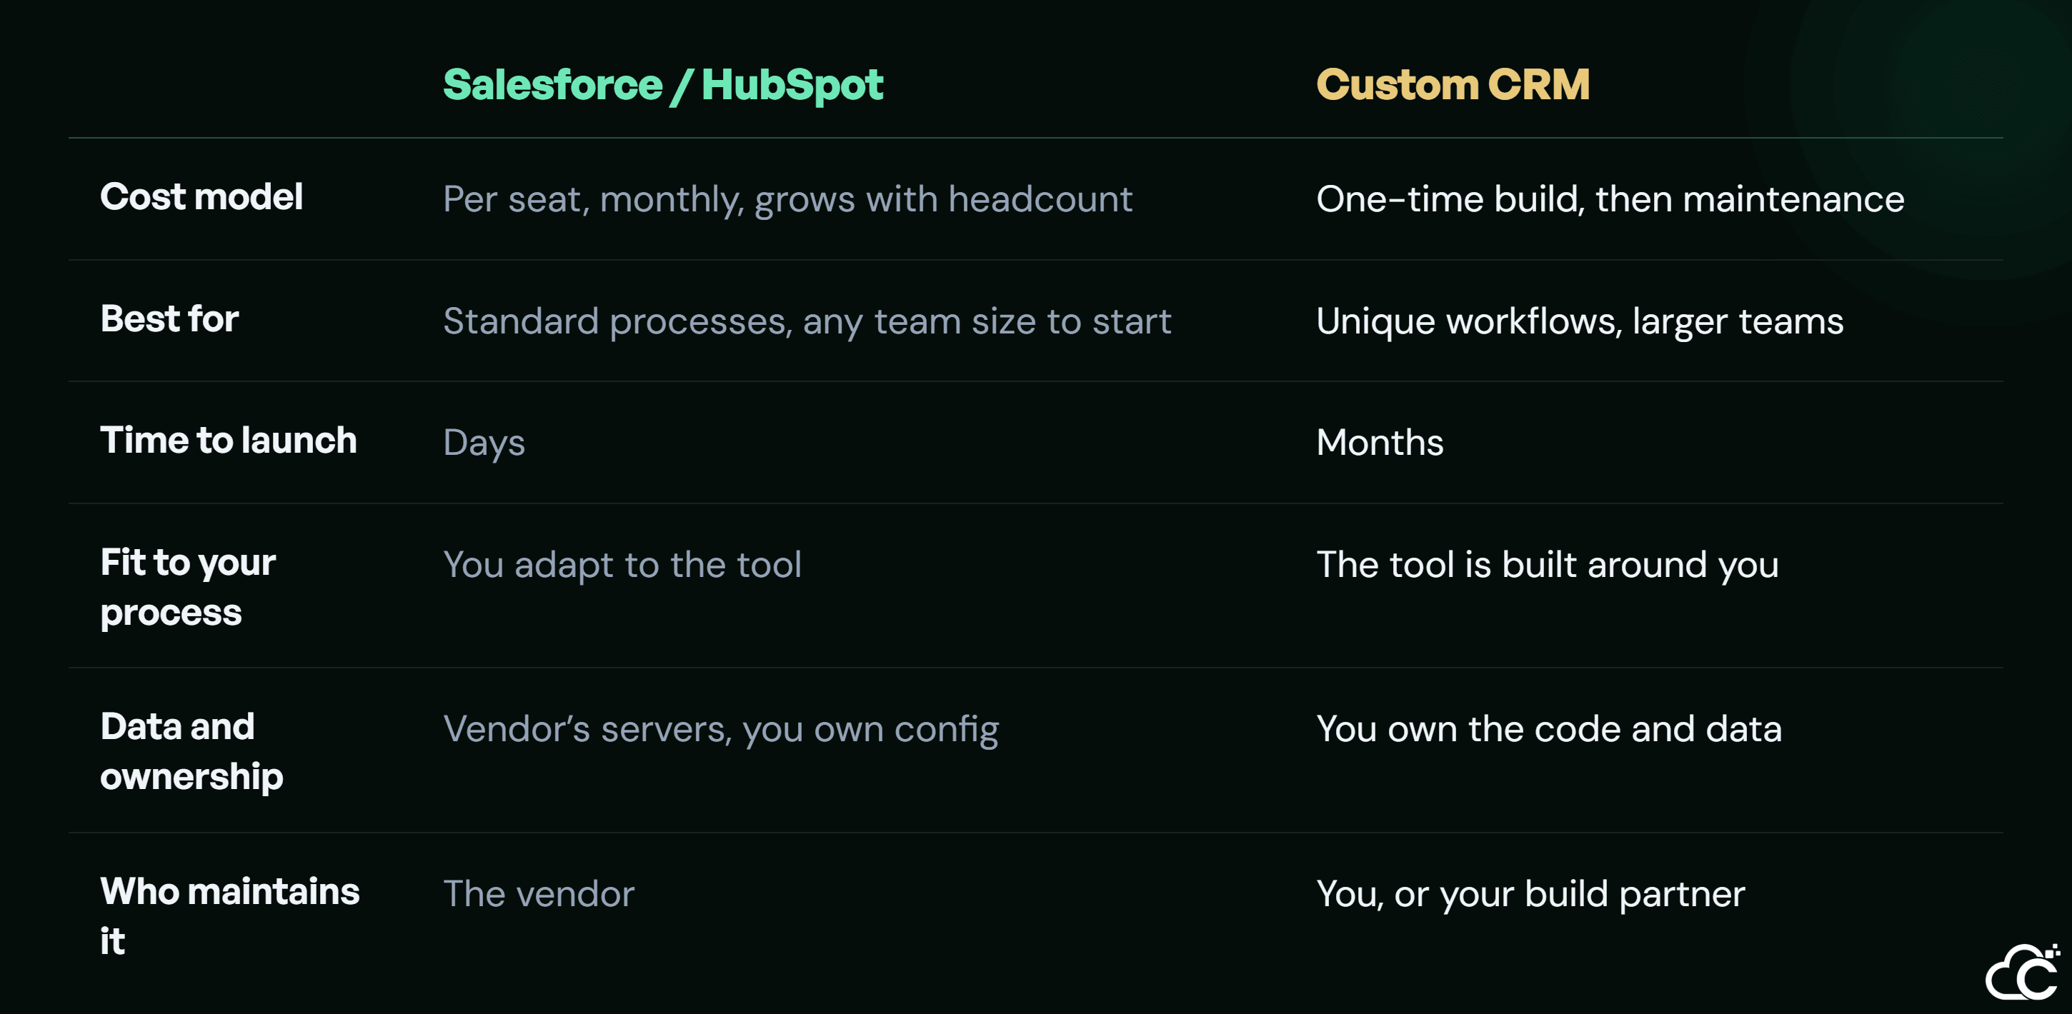
Task: Click the 'Best for' row label
Action: [x=170, y=319]
